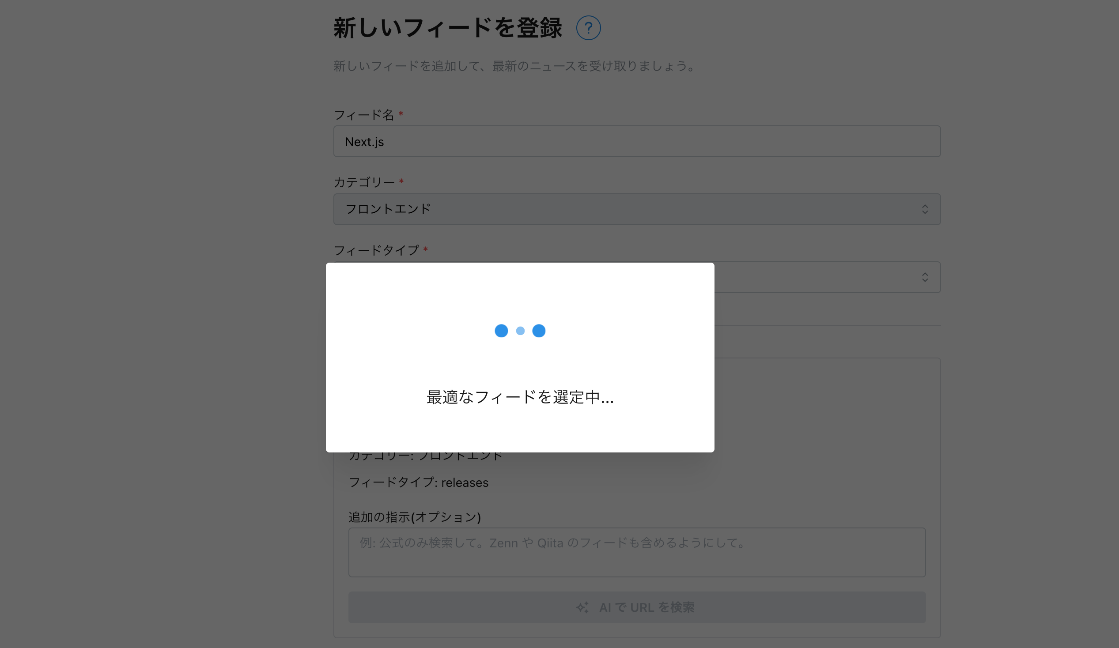This screenshot has height=648, width=1119.
Task: Click the chevron icon on the フィードタイプ selector
Action: point(926,277)
